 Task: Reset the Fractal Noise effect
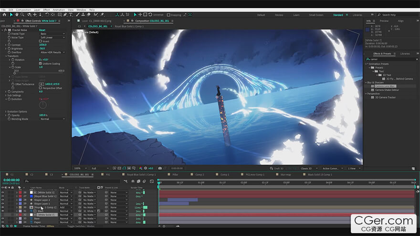[42, 30]
